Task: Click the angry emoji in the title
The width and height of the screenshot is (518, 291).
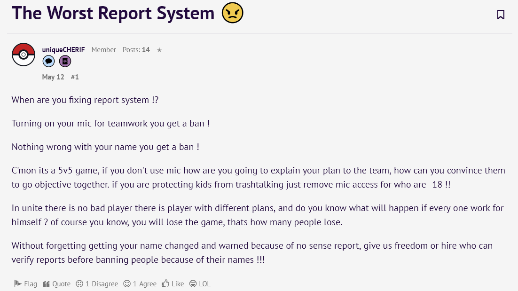Action: pyautogui.click(x=232, y=13)
